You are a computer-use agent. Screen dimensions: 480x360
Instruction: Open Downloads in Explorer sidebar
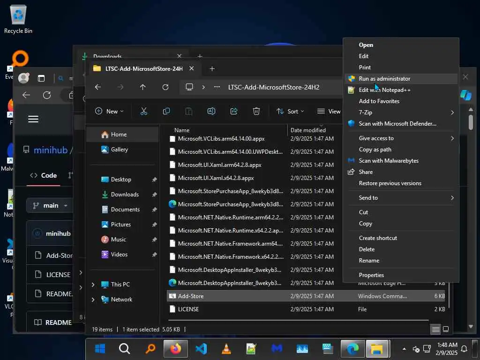tap(125, 195)
